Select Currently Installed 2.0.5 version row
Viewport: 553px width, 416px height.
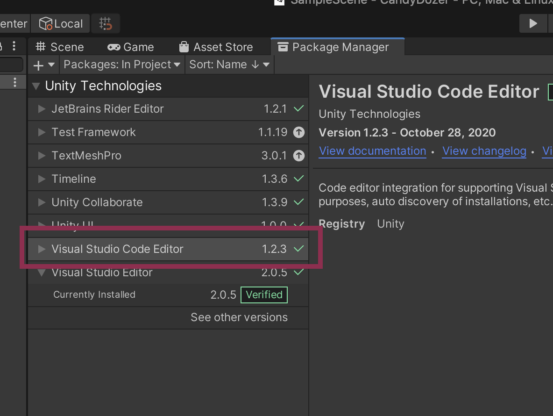pos(168,294)
